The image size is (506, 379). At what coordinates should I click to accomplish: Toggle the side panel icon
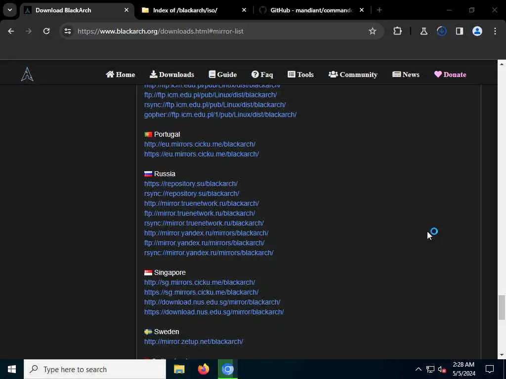tap(460, 31)
